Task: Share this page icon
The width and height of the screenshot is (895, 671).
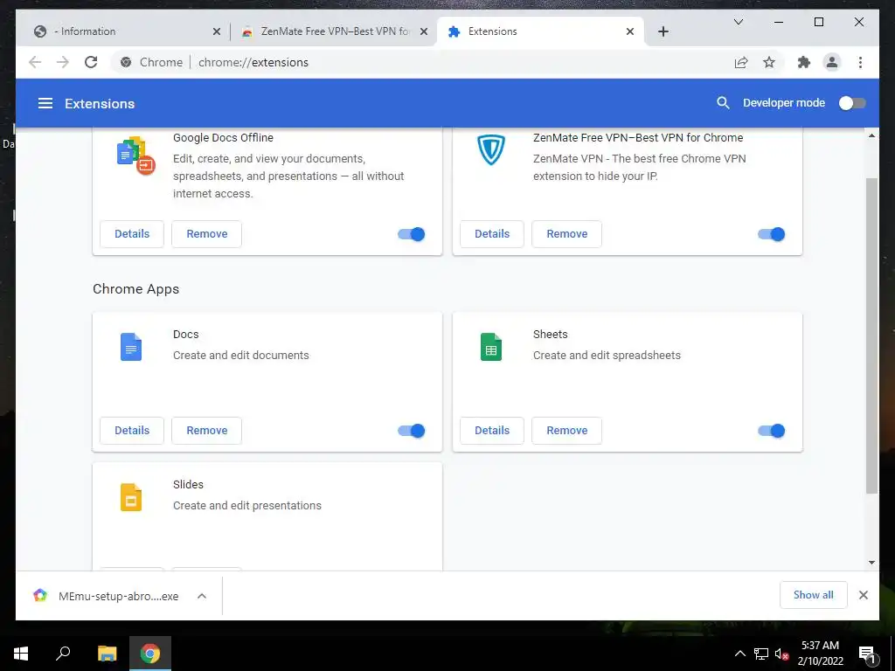Action: (741, 62)
